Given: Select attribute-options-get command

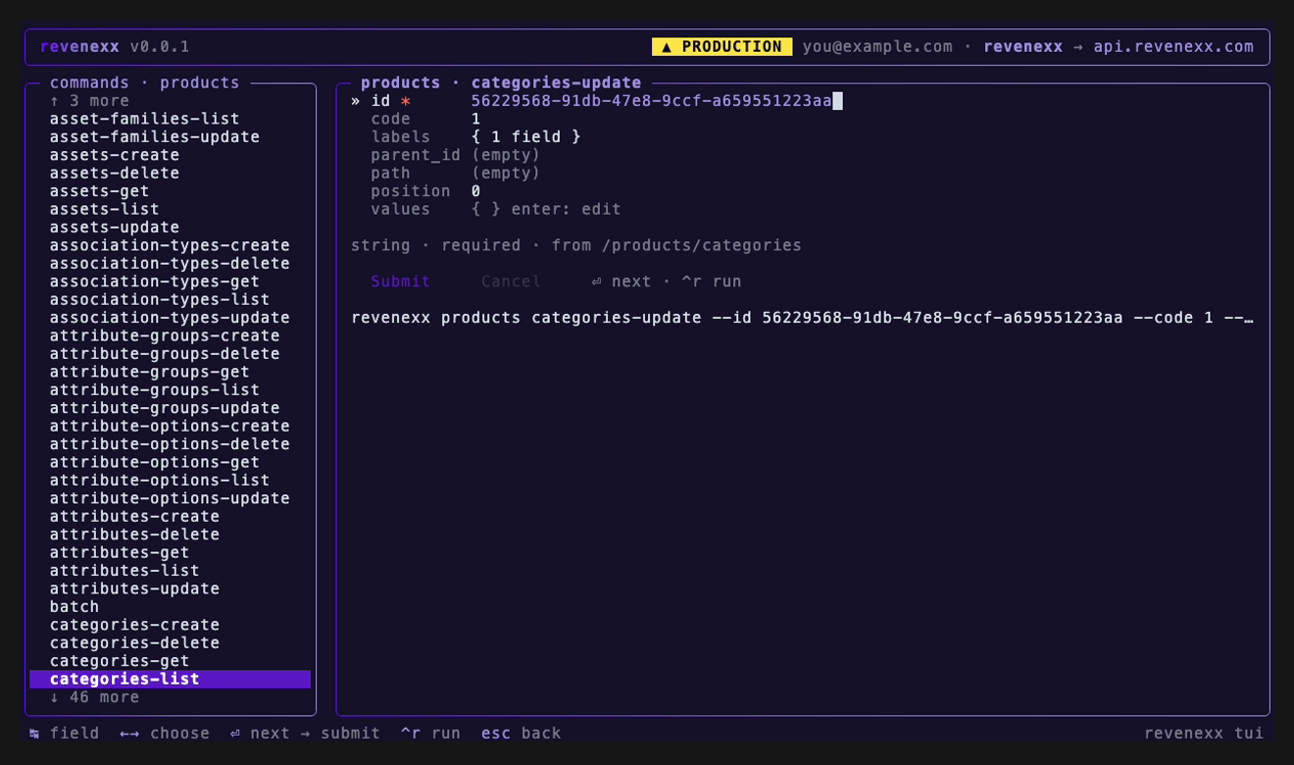Looking at the screenshot, I should coord(155,462).
